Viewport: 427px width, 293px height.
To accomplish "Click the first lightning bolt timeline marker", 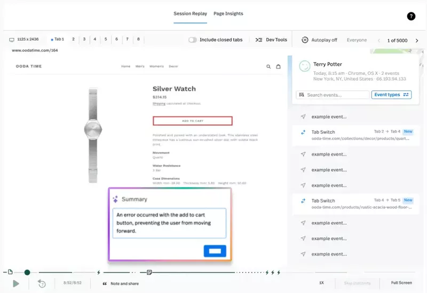I will pos(99,272).
